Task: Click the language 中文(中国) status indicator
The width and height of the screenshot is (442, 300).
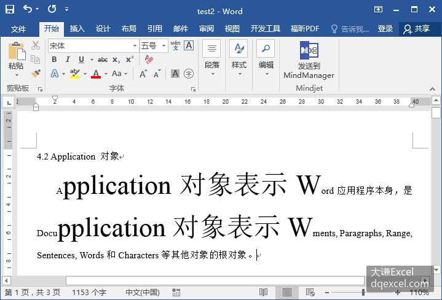Action: pos(143,293)
